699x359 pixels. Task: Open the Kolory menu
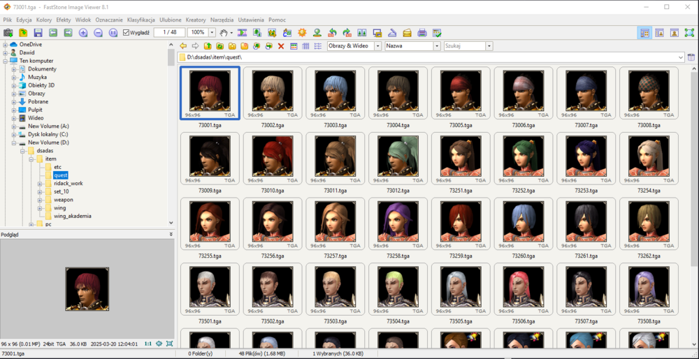(x=44, y=20)
